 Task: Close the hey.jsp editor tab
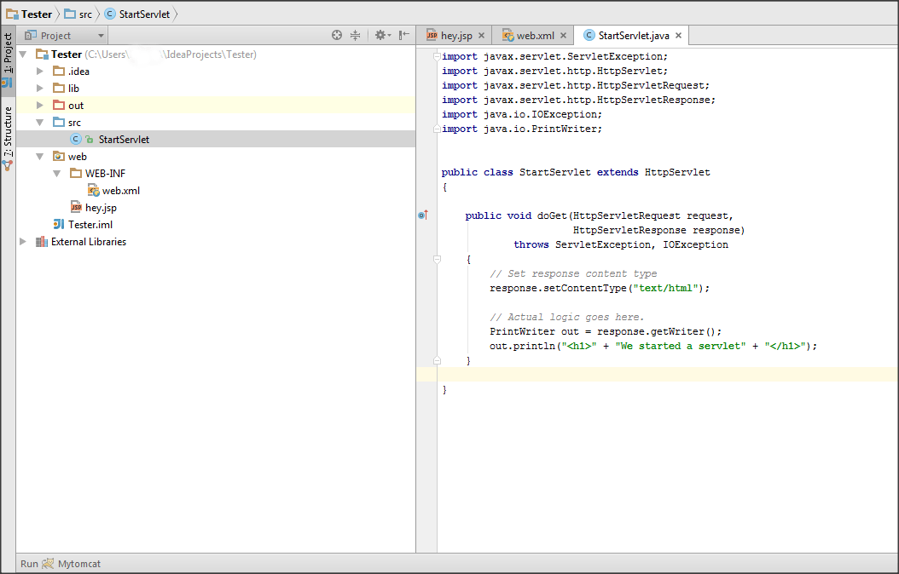coord(481,36)
